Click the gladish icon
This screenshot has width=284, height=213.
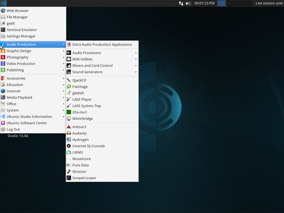(69, 93)
